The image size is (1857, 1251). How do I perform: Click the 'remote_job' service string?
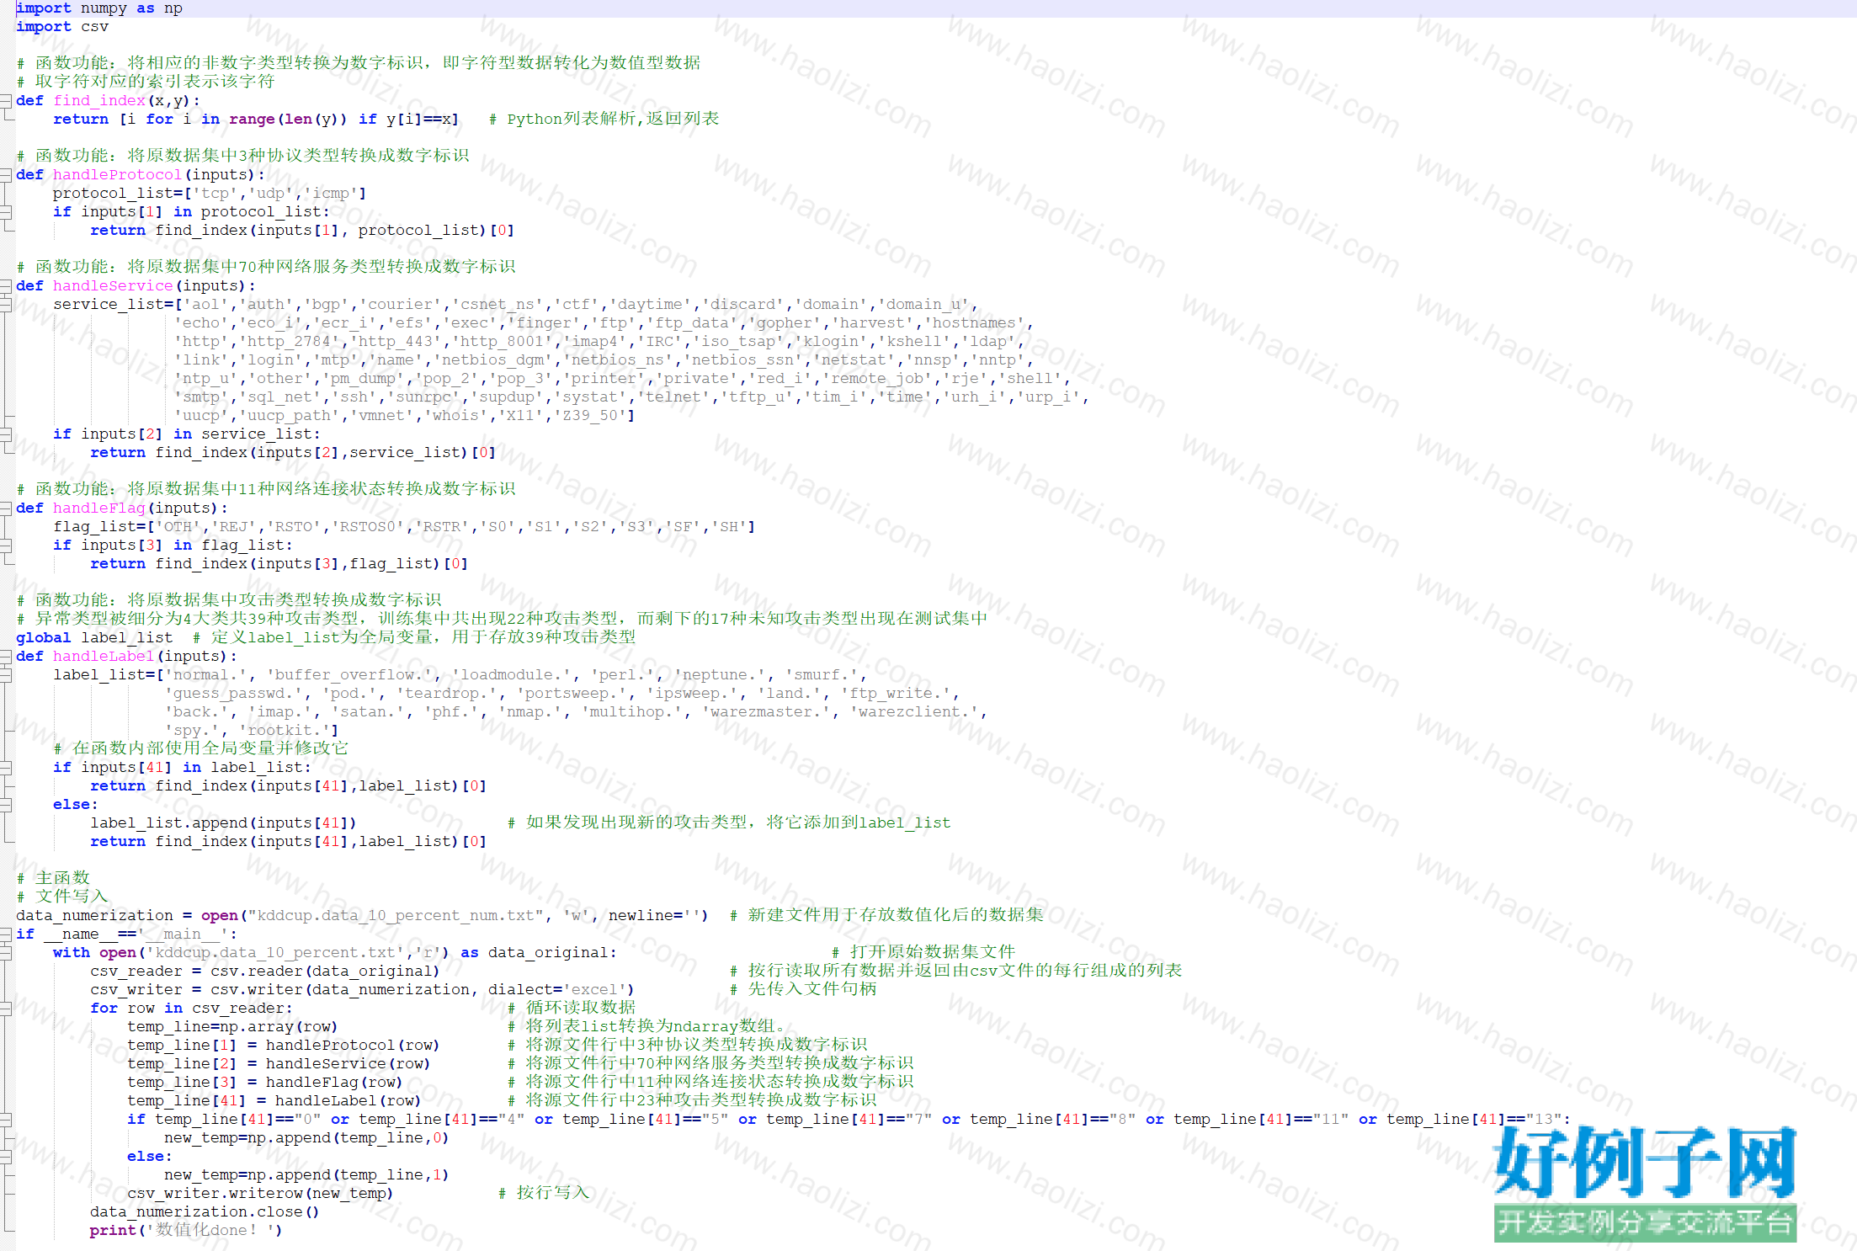(x=877, y=379)
